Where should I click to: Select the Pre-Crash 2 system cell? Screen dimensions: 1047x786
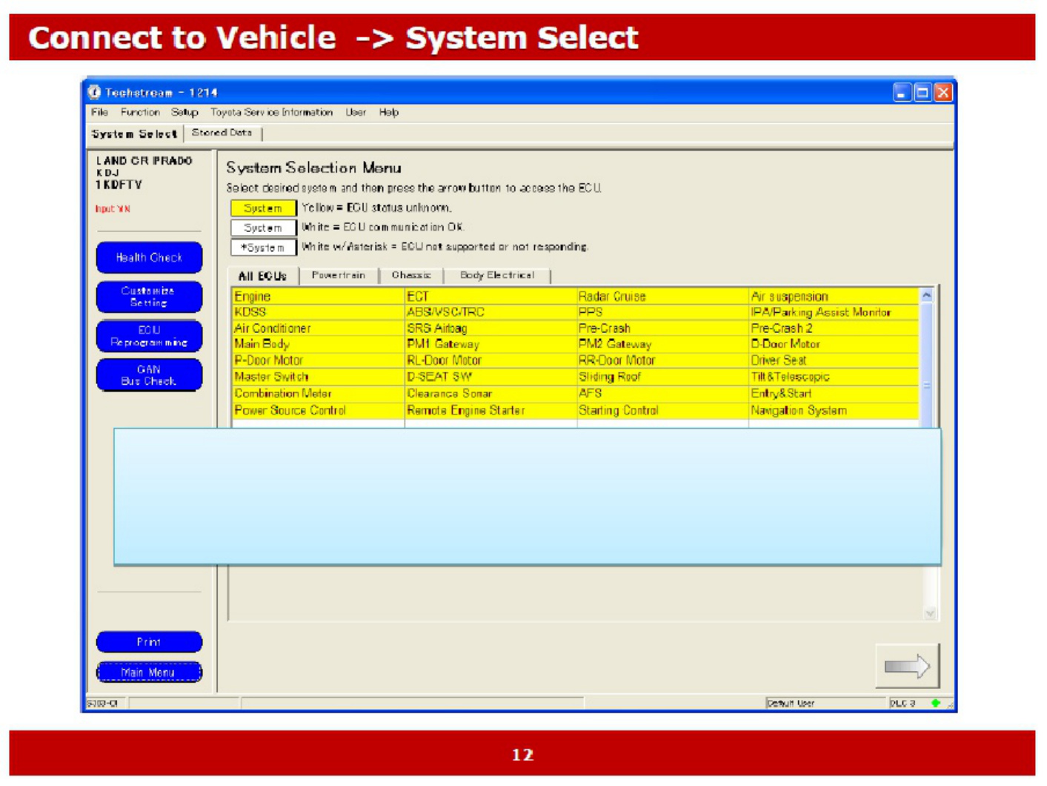(834, 328)
